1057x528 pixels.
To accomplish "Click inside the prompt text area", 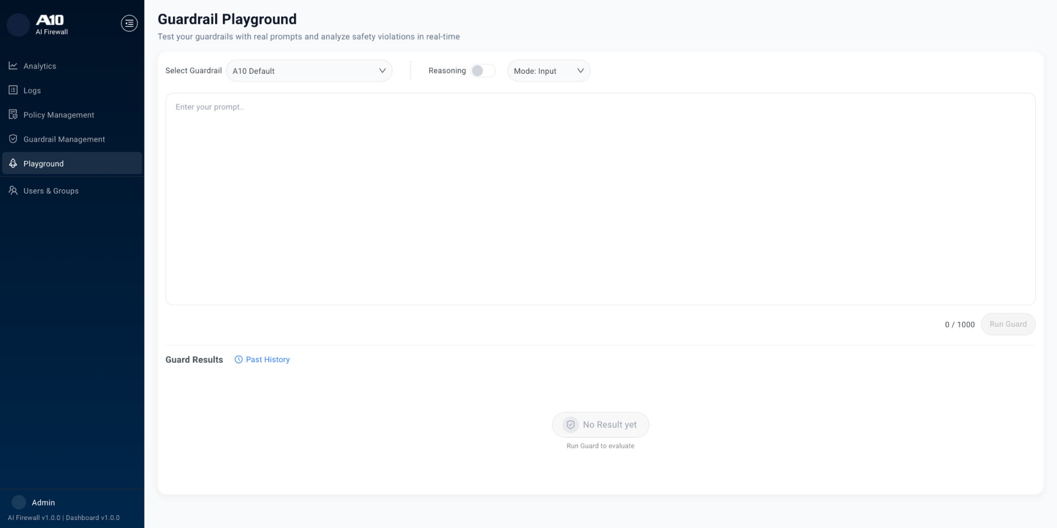I will (x=600, y=199).
